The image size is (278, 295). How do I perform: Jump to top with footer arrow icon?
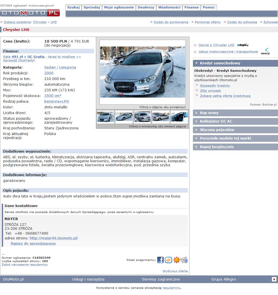click(x=274, y=279)
